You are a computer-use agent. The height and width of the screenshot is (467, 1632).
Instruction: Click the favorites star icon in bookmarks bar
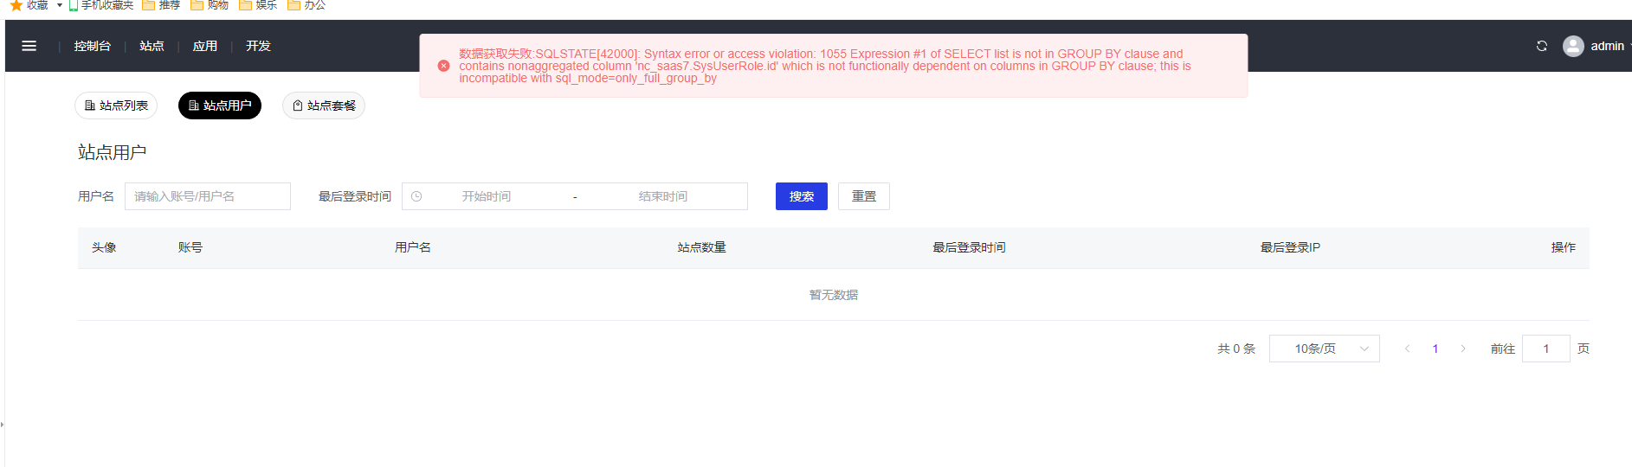coord(16,5)
